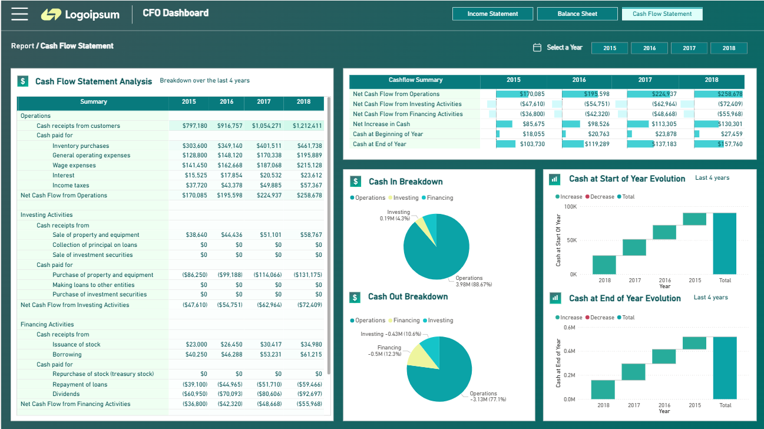Viewport: 764px width, 429px height.
Task: Click the Wage expenses row label
Action: pos(74,166)
